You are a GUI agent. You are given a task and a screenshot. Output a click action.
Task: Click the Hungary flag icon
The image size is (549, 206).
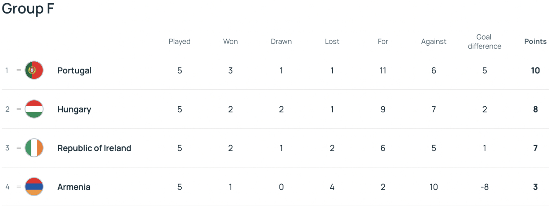34,109
